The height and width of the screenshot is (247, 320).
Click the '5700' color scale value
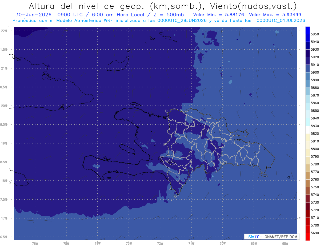pyautogui.click(x=315, y=225)
